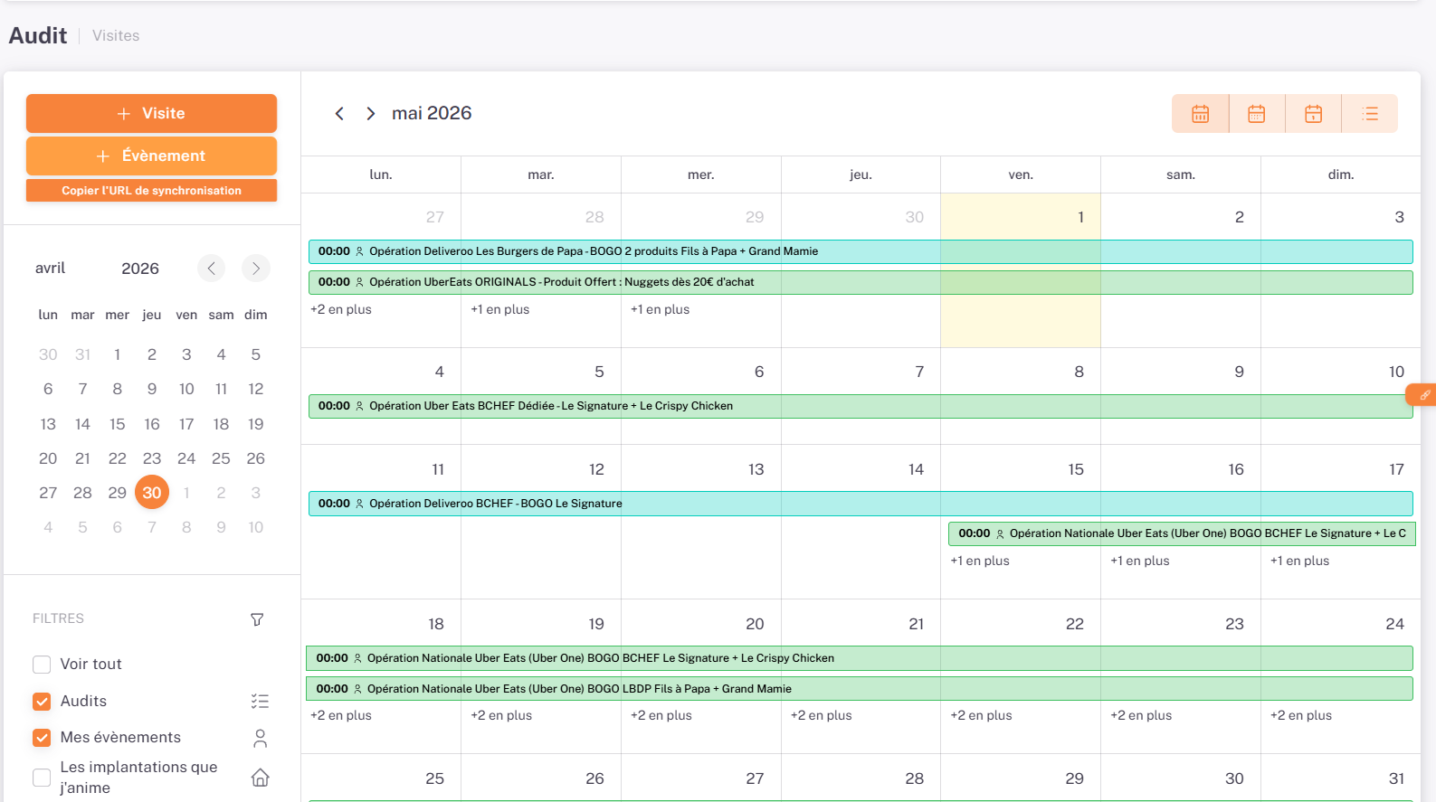The width and height of the screenshot is (1436, 802).
Task: Expand +2 en plus under Tuesday 19
Action: [501, 715]
